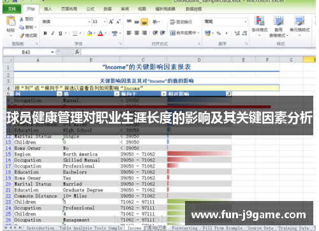This screenshot has height=231, width=319.
Task: Click the Paste icon in the clipboard group
Action: pyautogui.click(x=11, y=21)
